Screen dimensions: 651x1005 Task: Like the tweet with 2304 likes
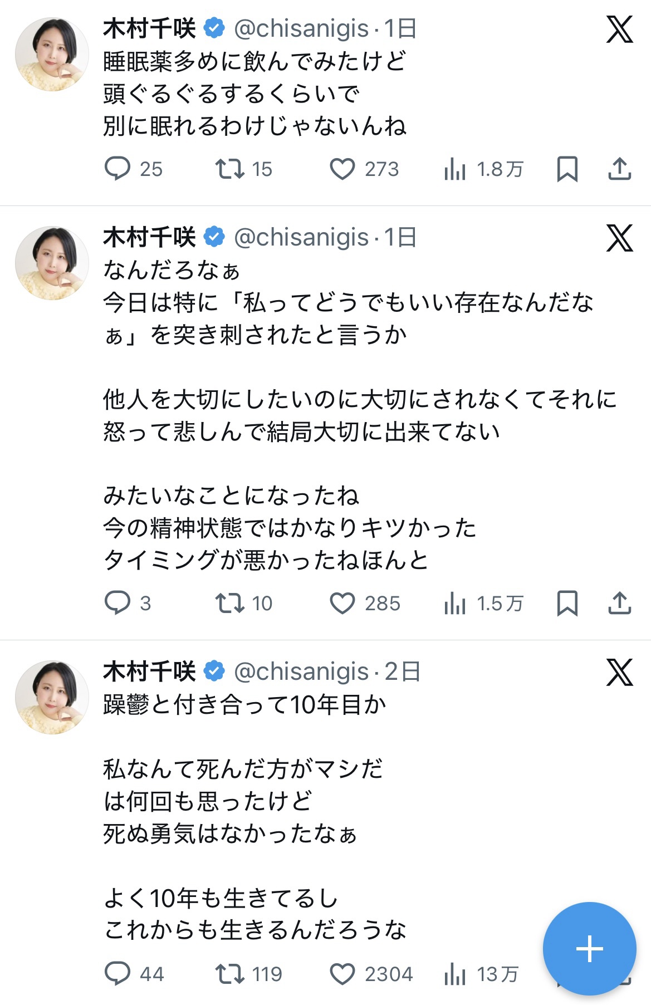tap(342, 974)
